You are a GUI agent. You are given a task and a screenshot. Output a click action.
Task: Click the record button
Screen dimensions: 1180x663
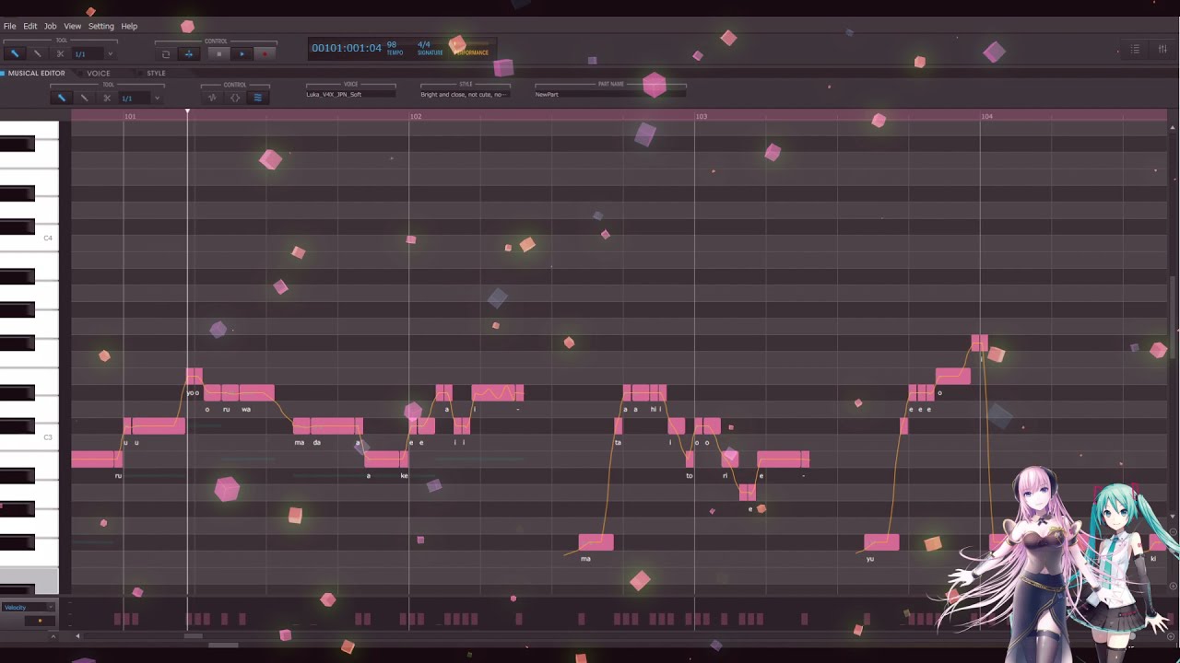tap(265, 53)
